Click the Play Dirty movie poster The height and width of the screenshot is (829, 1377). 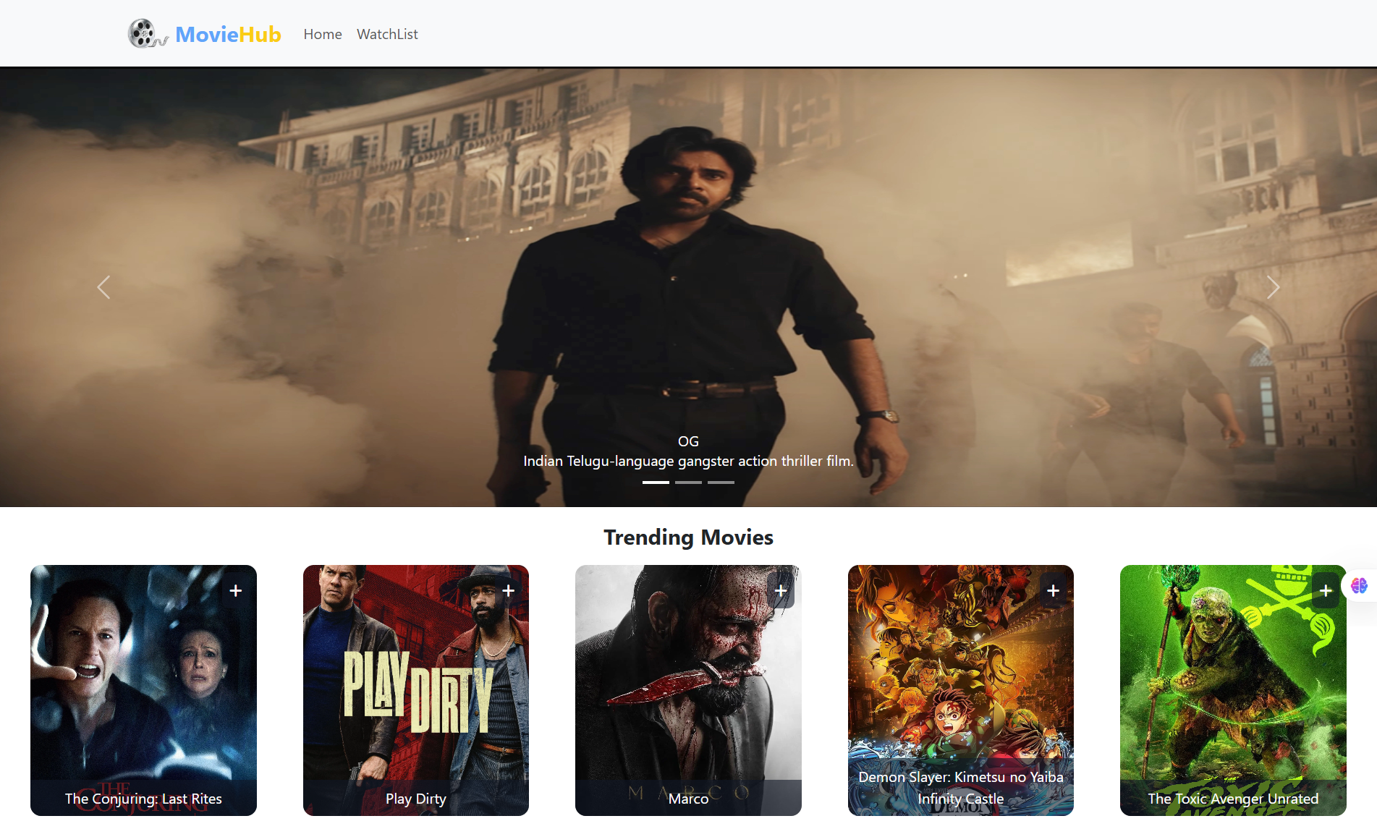point(416,687)
